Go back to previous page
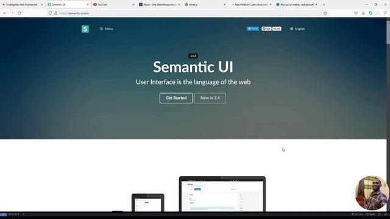This screenshot has width=390, height=219. pos(5,13)
